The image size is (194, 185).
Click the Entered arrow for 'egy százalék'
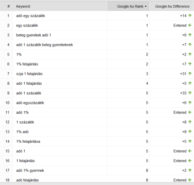190,25
